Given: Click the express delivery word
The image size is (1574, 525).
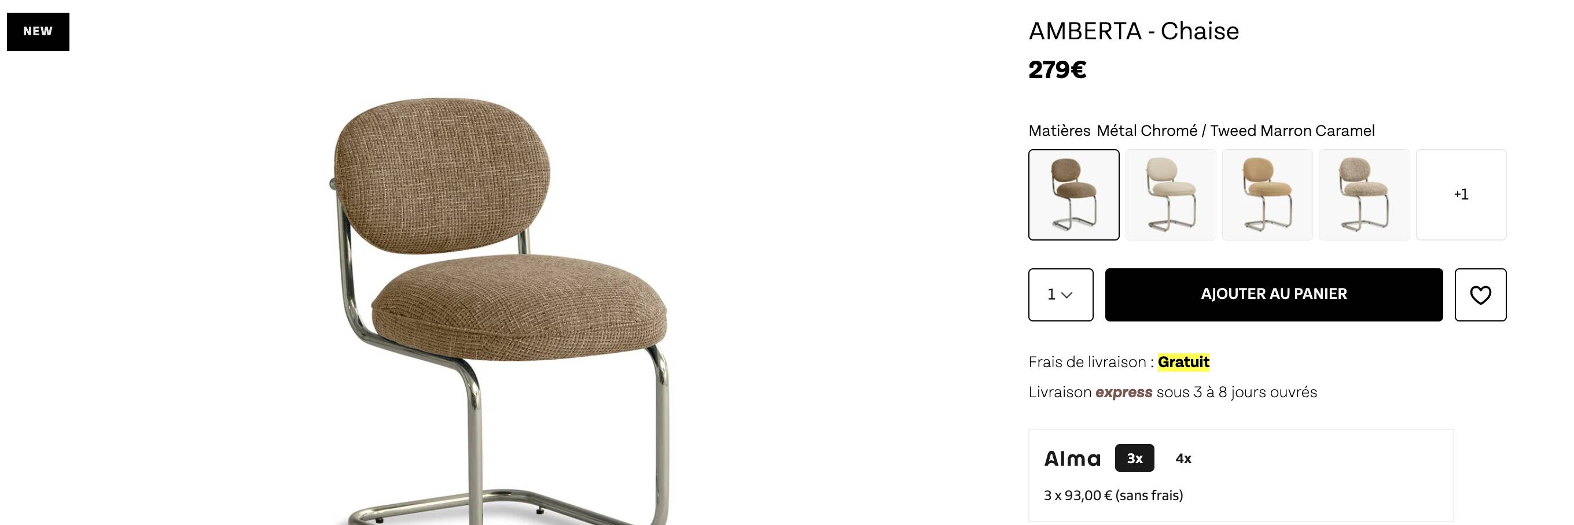Looking at the screenshot, I should (1124, 392).
